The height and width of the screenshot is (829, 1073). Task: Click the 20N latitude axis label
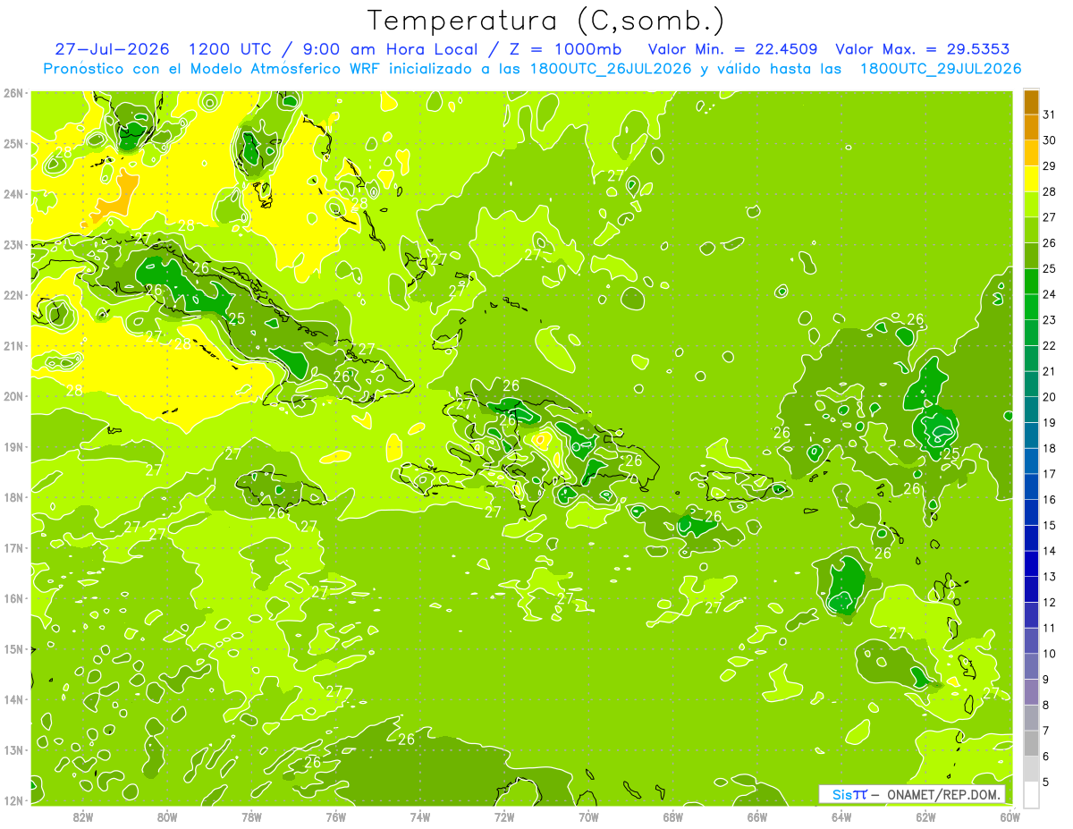pyautogui.click(x=13, y=396)
